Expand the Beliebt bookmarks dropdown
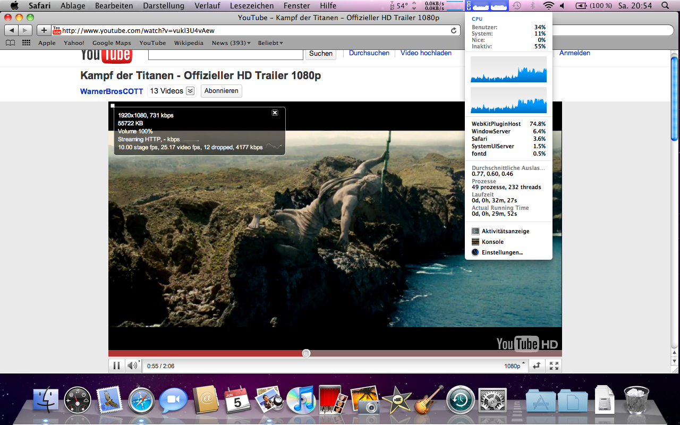 (270, 43)
